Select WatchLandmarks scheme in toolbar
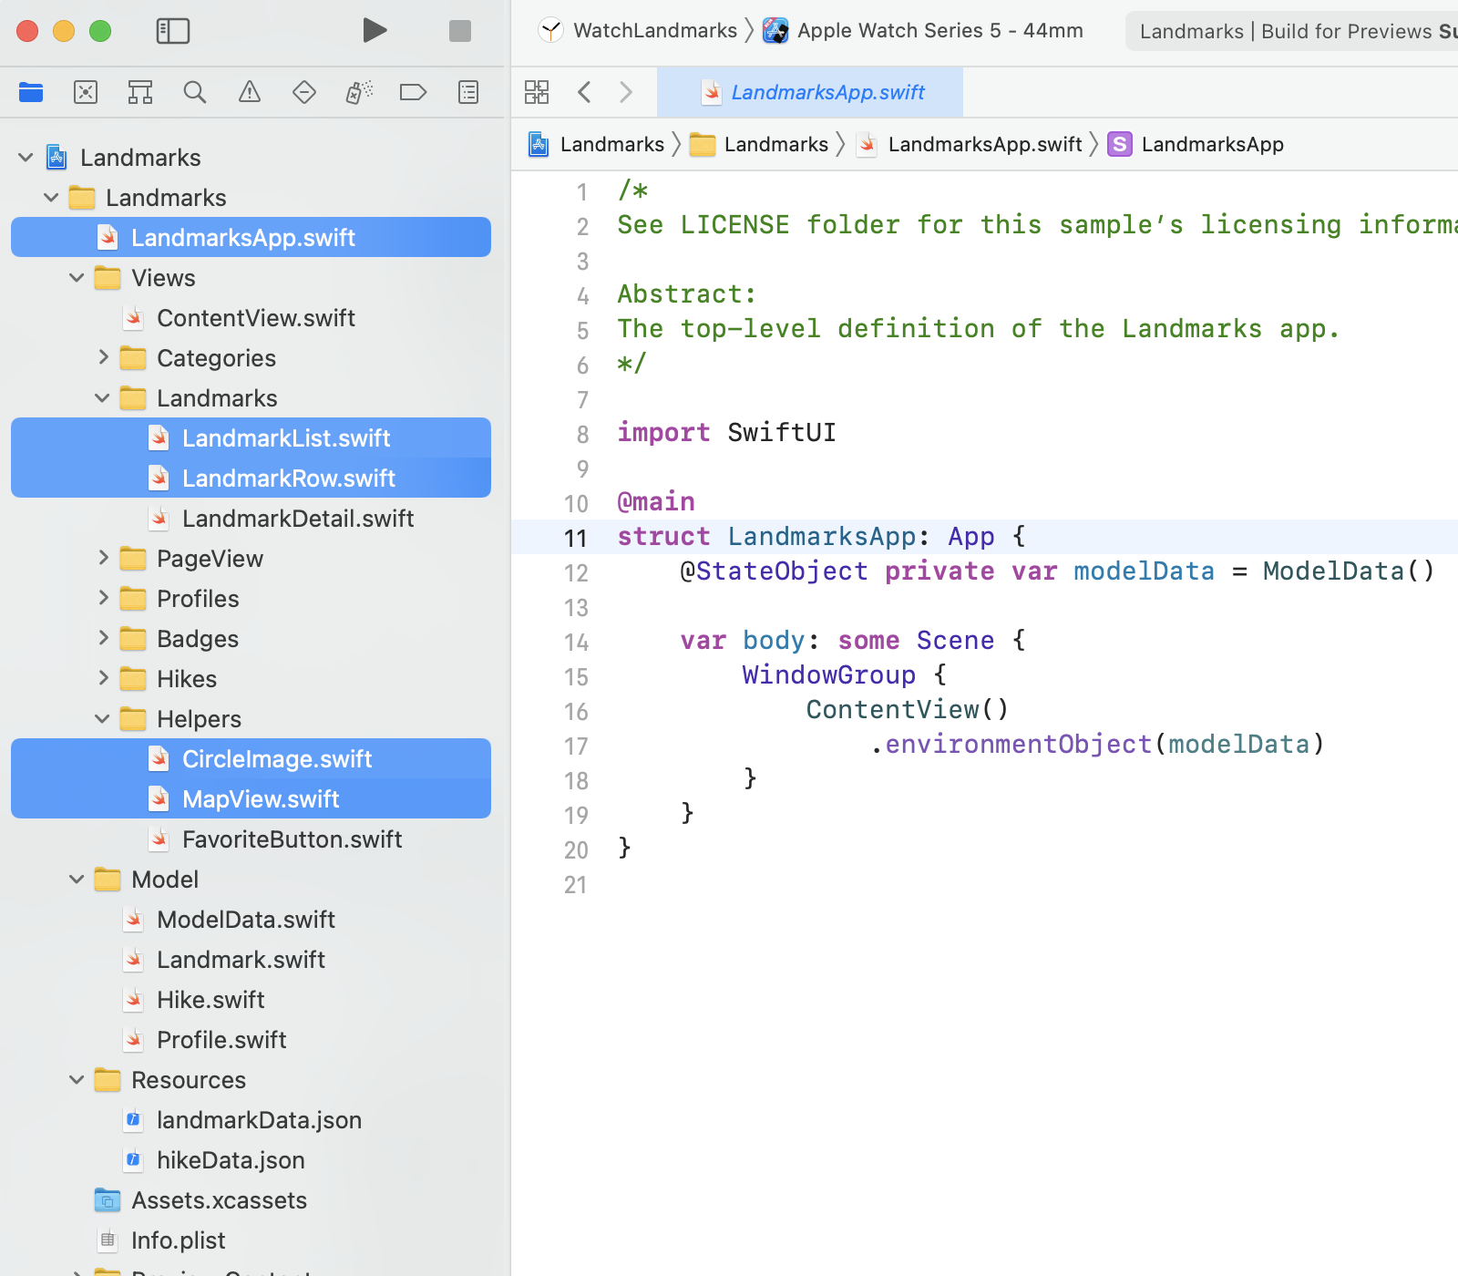Viewport: 1458px width, 1276px height. coord(654,31)
